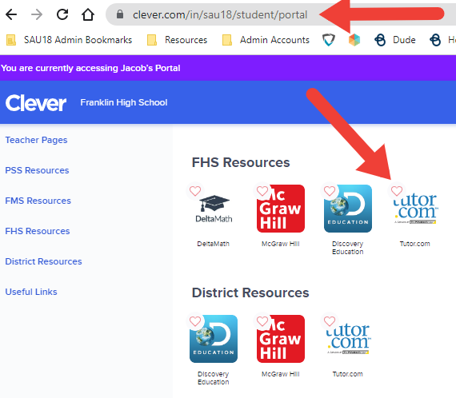Launch the DeltaMath app icon

coord(214,209)
